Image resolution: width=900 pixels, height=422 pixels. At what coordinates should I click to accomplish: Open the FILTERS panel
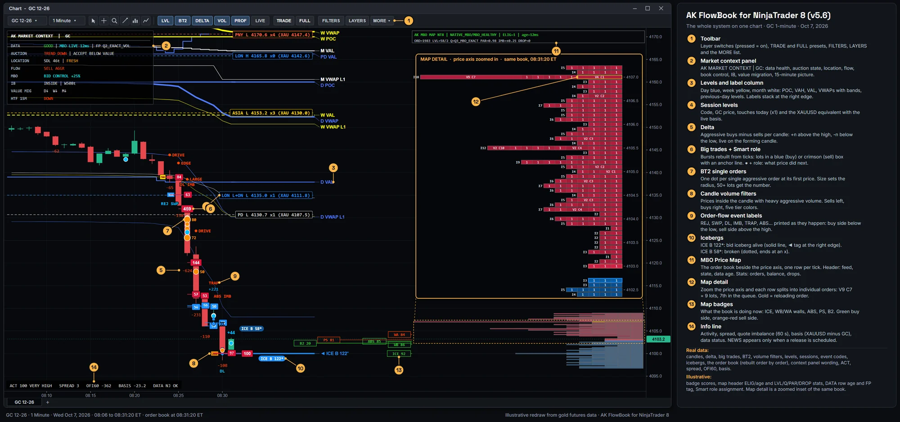pyautogui.click(x=331, y=21)
